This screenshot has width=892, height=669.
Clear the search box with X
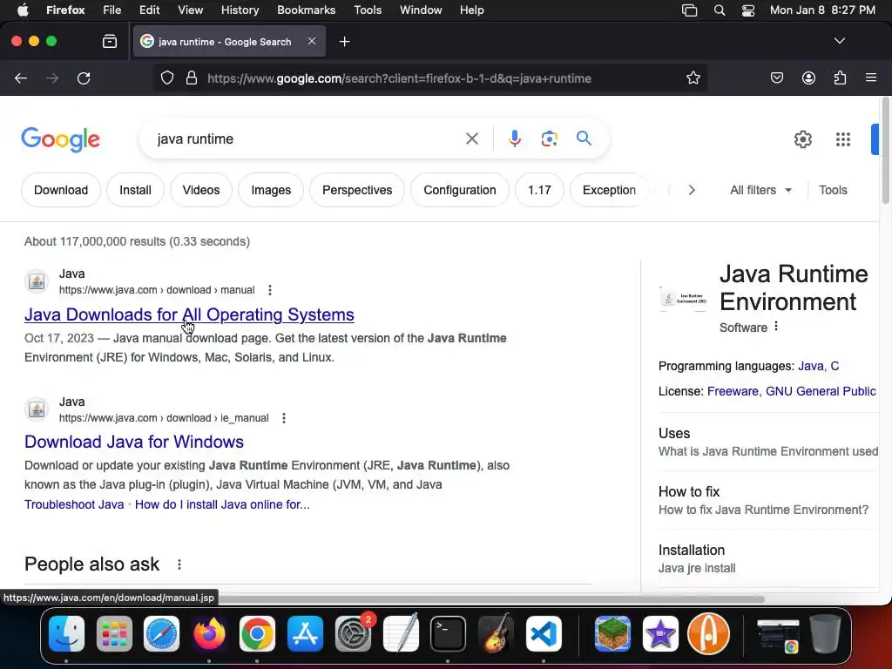coord(471,139)
